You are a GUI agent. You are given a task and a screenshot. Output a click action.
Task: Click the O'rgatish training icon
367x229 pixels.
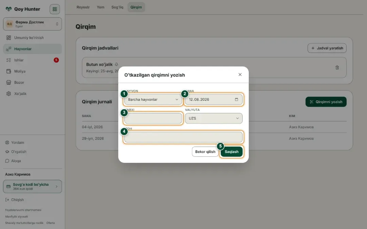click(x=7, y=152)
